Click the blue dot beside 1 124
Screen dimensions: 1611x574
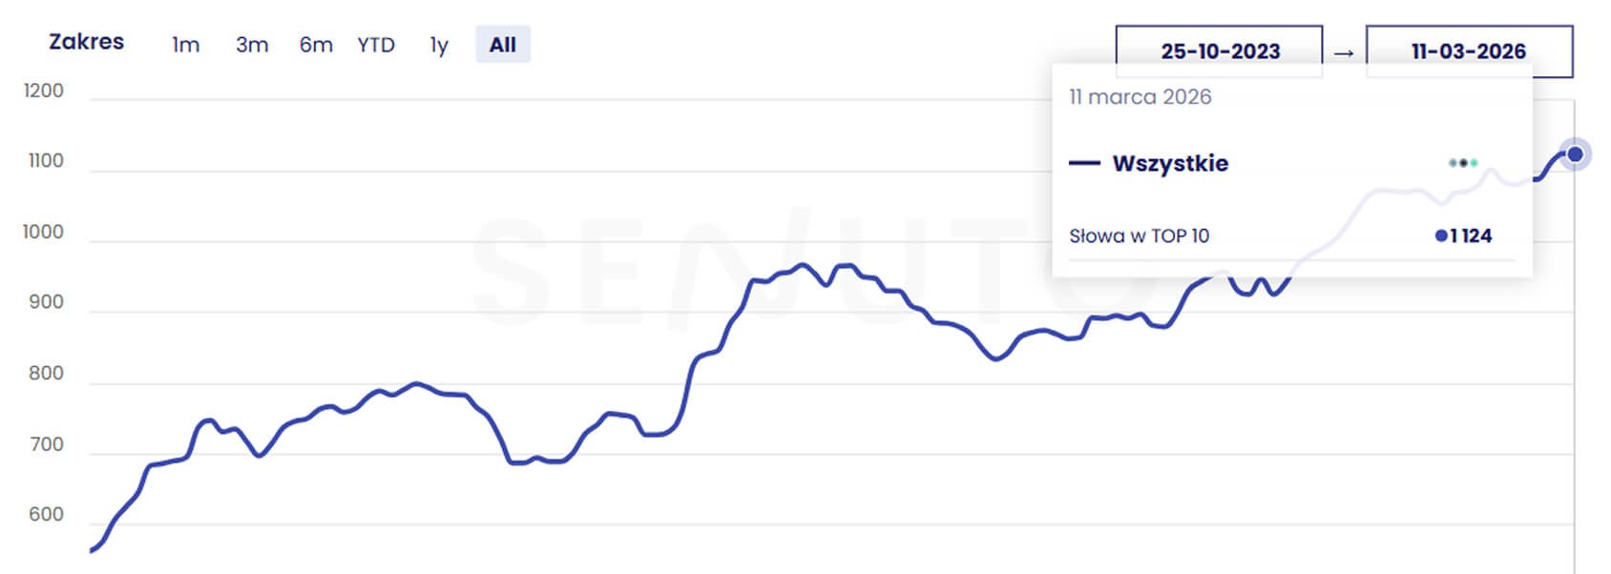click(x=1441, y=236)
